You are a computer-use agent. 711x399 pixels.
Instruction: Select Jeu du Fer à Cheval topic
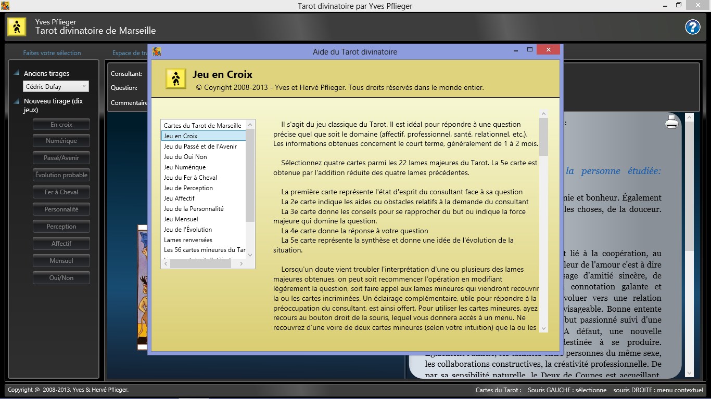coord(191,178)
